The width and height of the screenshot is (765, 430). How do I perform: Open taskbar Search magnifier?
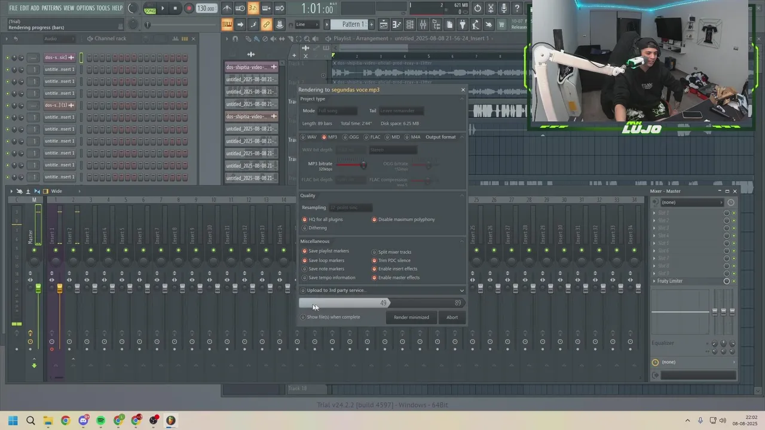(30, 420)
